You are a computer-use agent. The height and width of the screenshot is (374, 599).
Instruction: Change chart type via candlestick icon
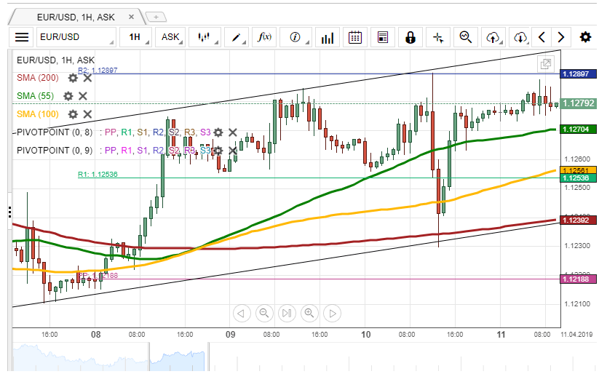(x=205, y=37)
